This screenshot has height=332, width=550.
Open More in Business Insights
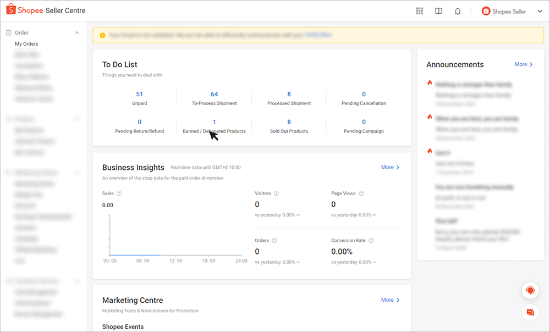click(x=389, y=167)
